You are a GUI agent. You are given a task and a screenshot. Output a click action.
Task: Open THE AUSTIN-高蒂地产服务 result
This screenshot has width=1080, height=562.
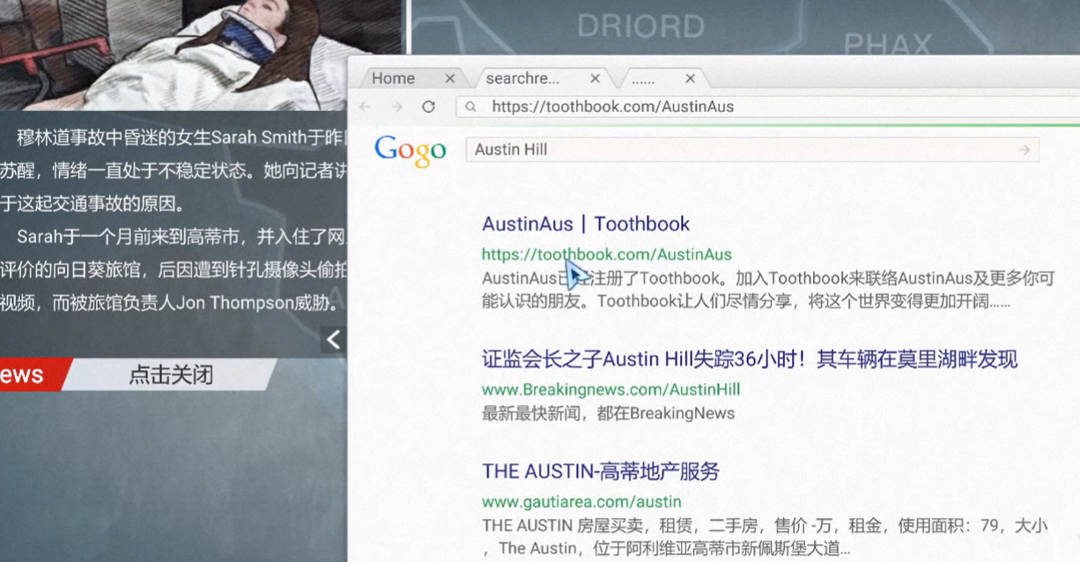coord(600,471)
